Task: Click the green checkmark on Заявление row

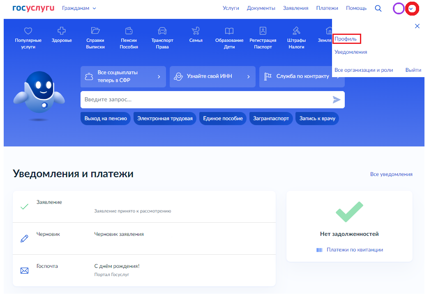Action: [24, 207]
